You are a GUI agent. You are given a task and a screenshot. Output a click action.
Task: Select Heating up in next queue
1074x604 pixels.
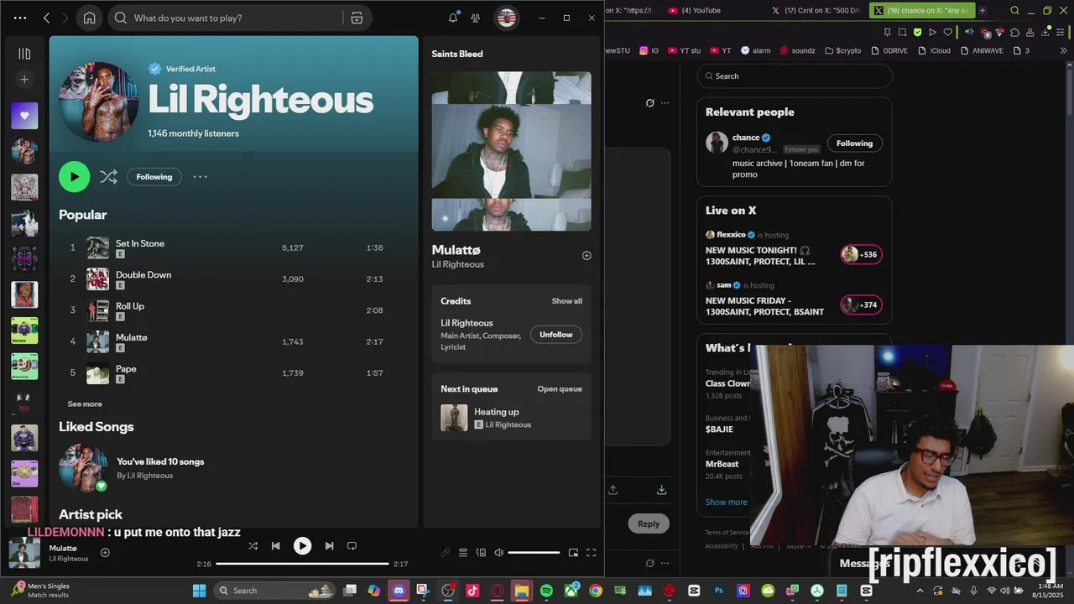coord(511,418)
